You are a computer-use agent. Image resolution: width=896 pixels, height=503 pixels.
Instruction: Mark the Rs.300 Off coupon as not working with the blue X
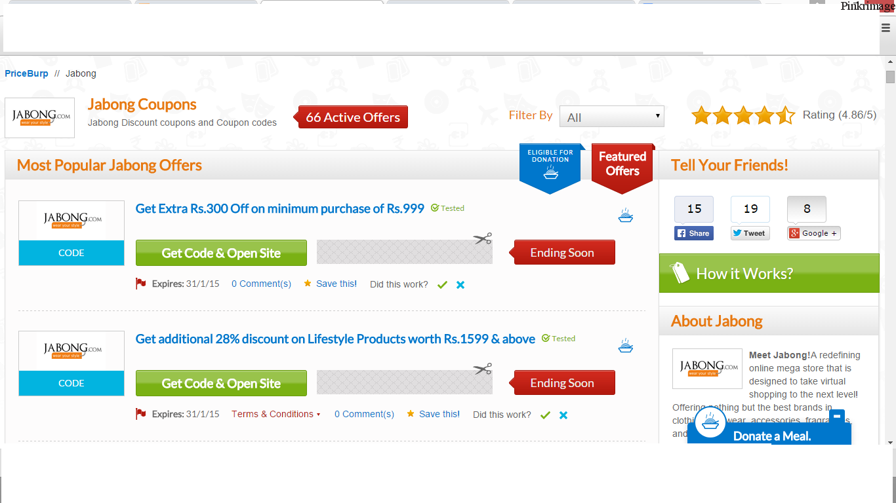click(460, 285)
